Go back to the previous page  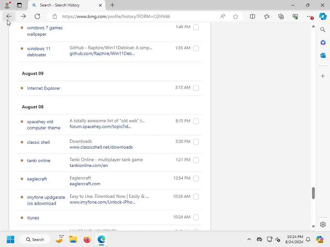coord(9,16)
